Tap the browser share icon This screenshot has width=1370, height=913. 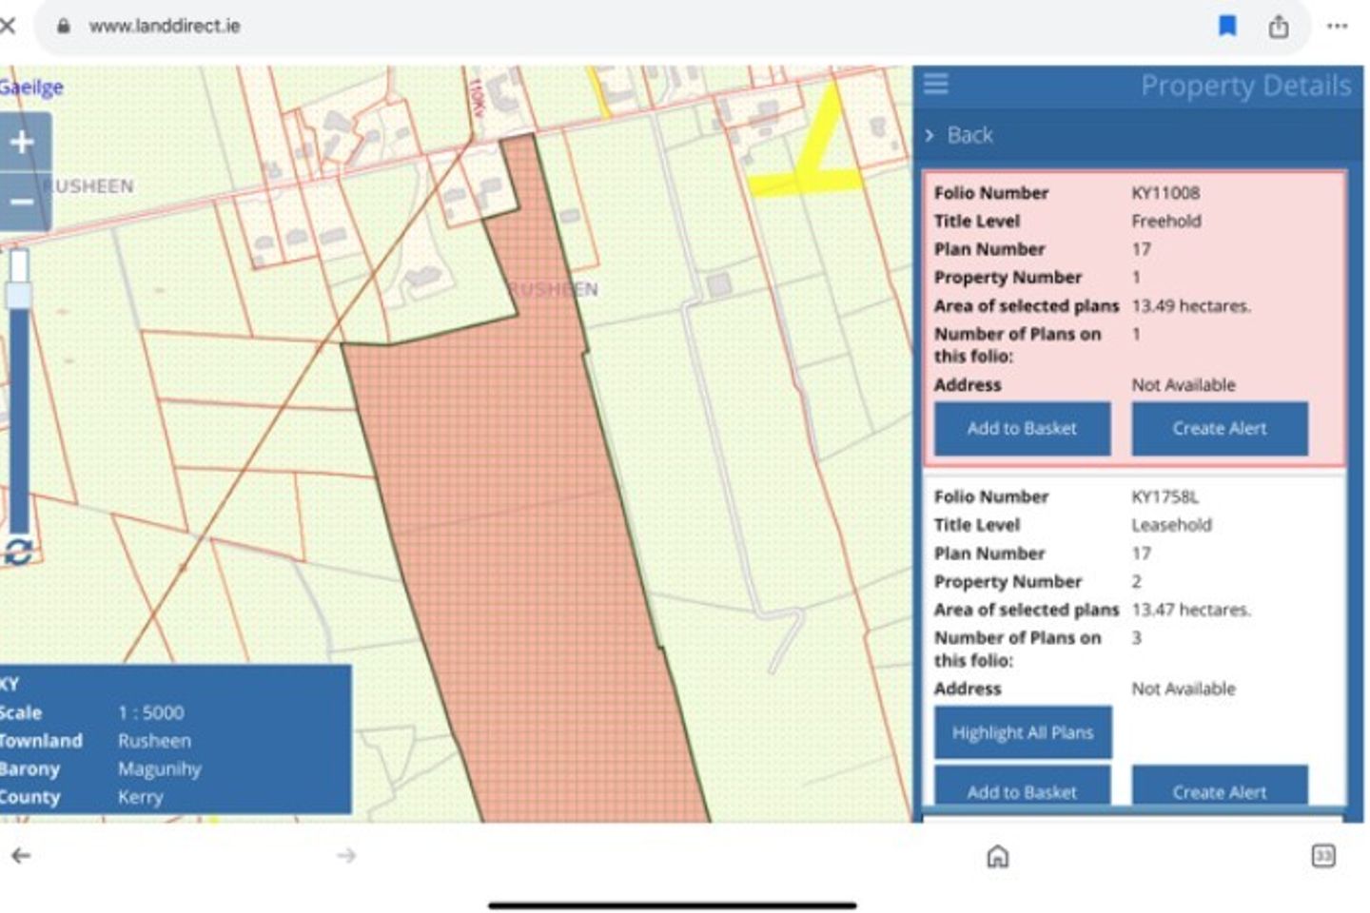(x=1279, y=27)
